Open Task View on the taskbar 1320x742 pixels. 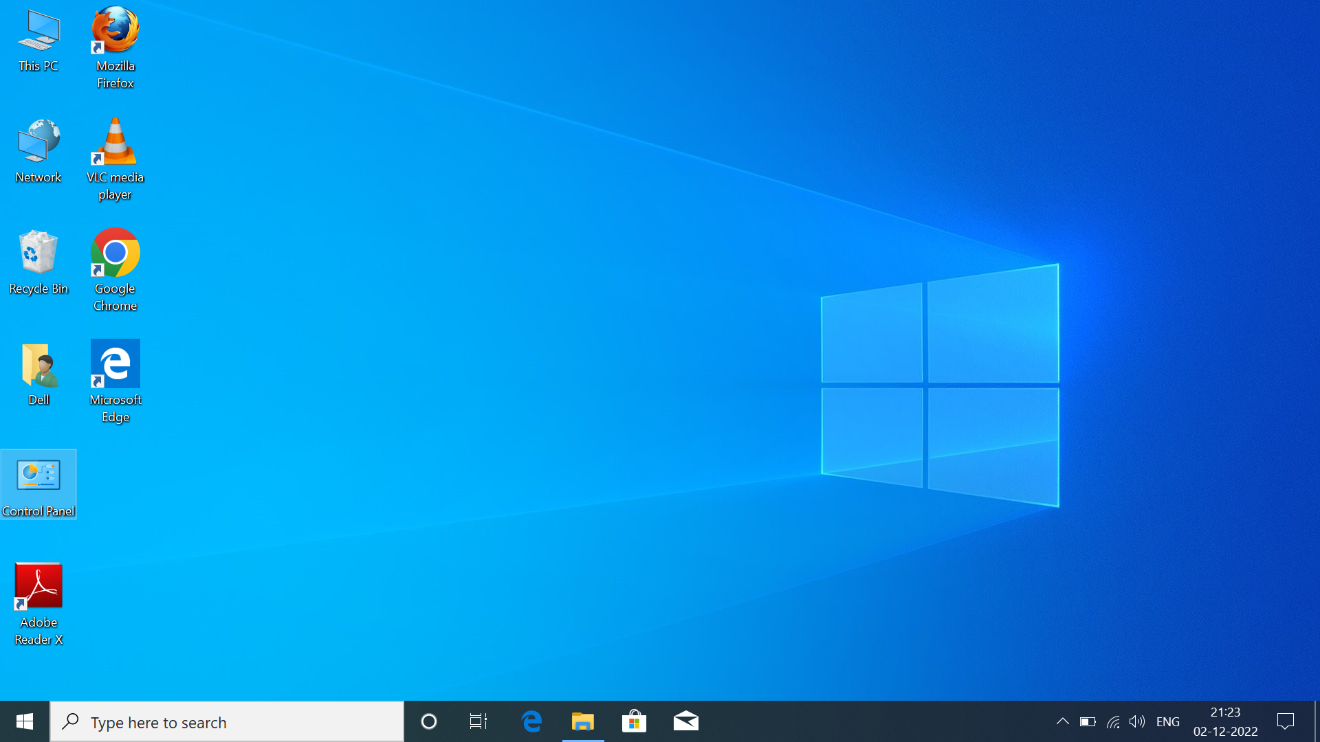tap(478, 721)
